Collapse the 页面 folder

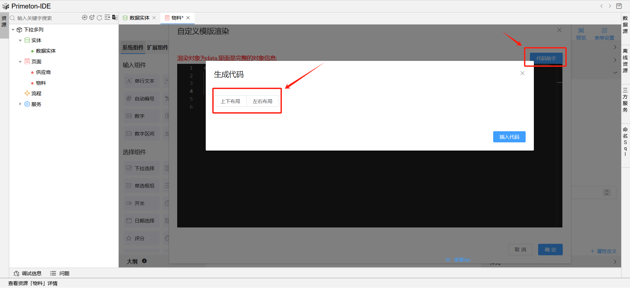click(20, 62)
